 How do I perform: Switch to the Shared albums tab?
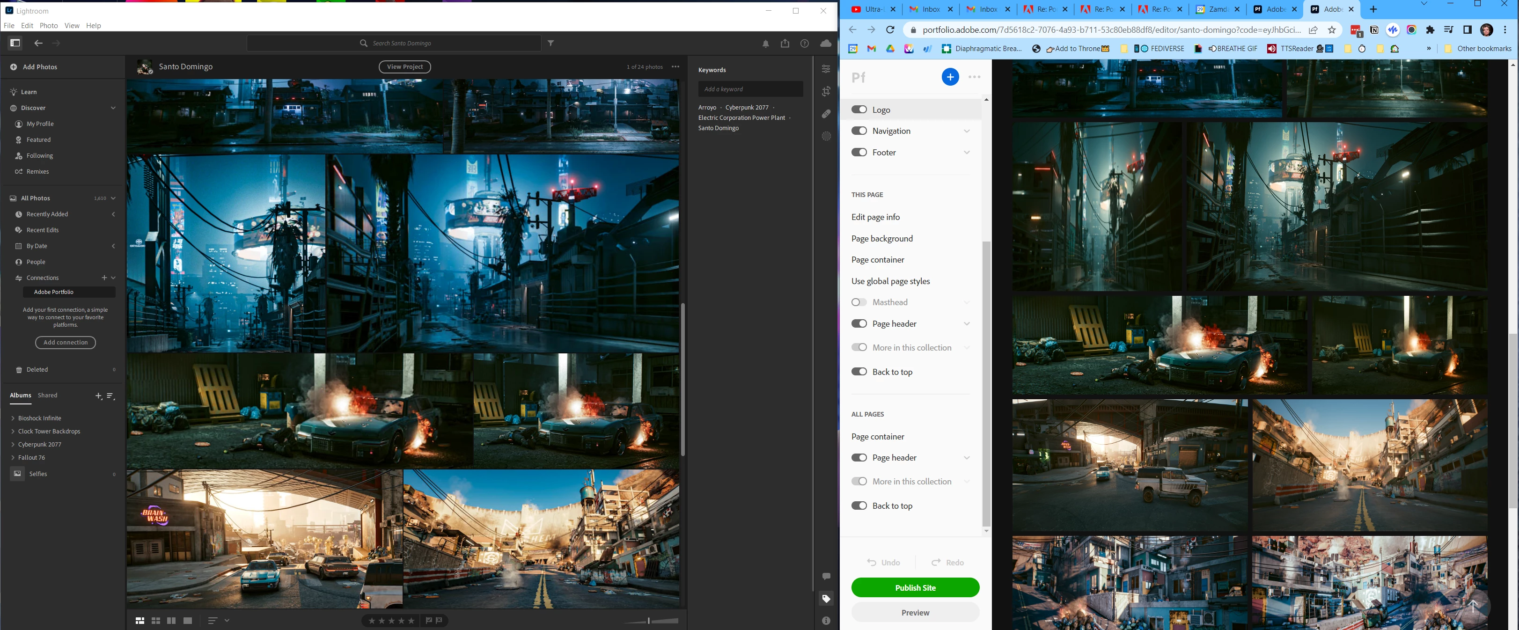(x=48, y=396)
